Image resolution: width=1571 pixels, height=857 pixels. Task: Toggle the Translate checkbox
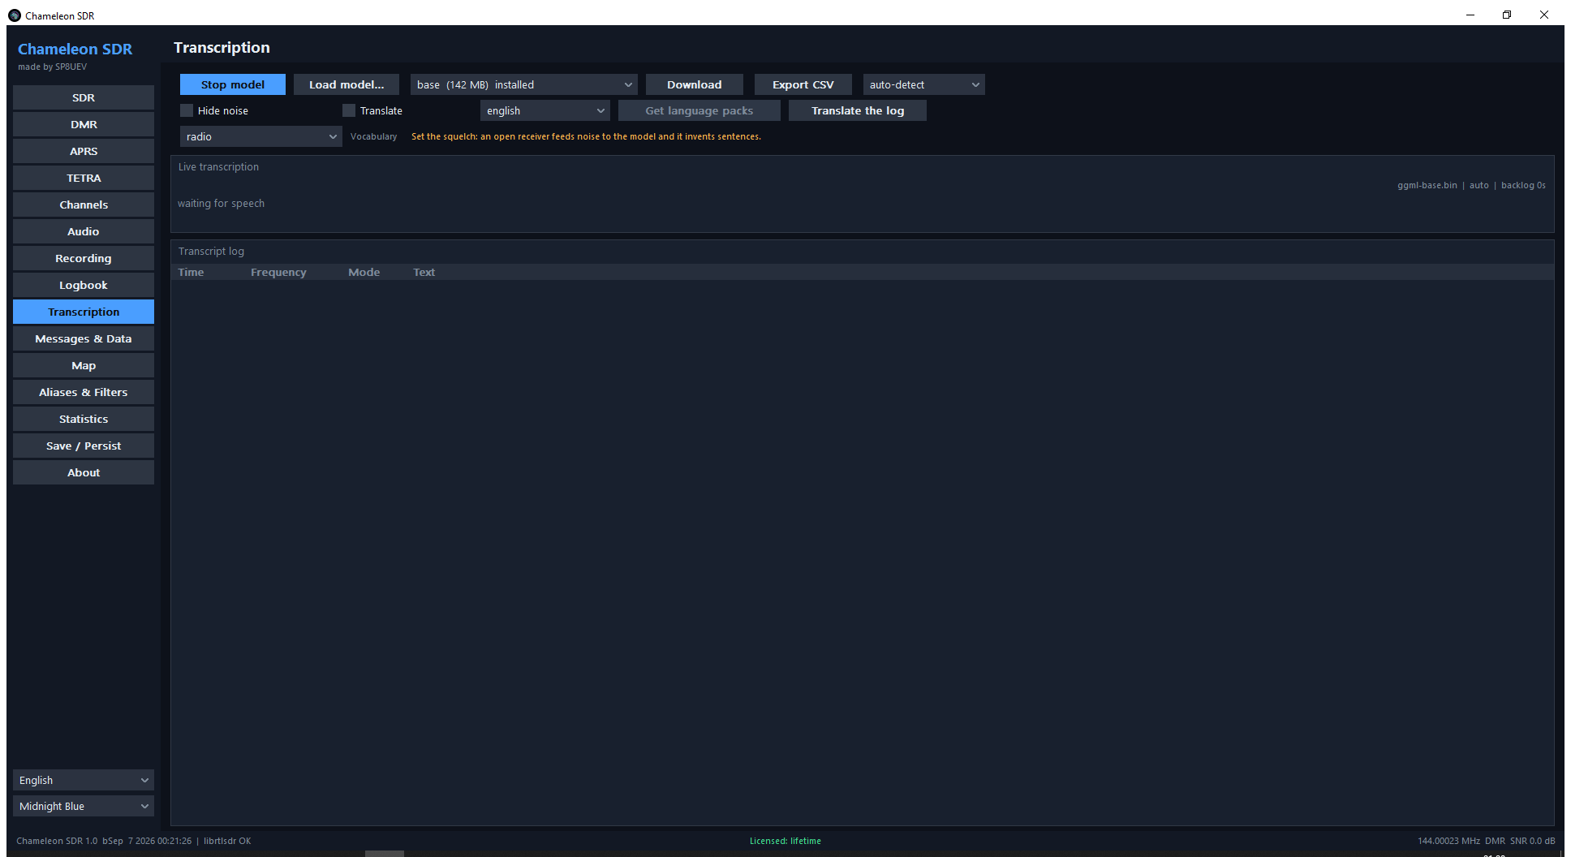click(349, 110)
